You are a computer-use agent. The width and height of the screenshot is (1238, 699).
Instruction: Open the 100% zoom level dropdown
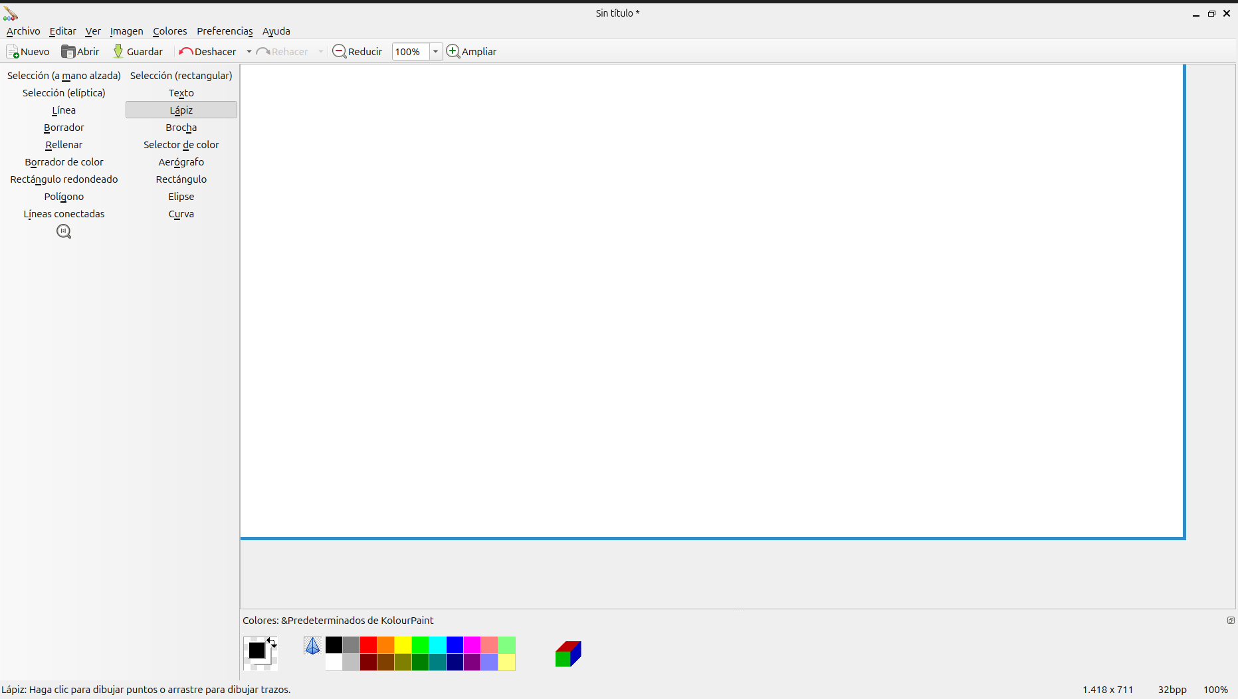point(435,52)
